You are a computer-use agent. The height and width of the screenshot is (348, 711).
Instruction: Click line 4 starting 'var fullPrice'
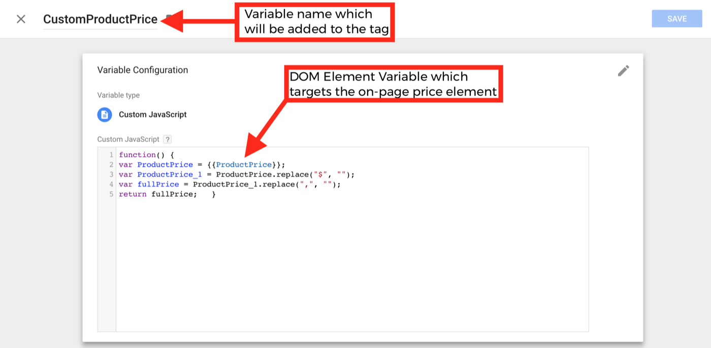[230, 184]
